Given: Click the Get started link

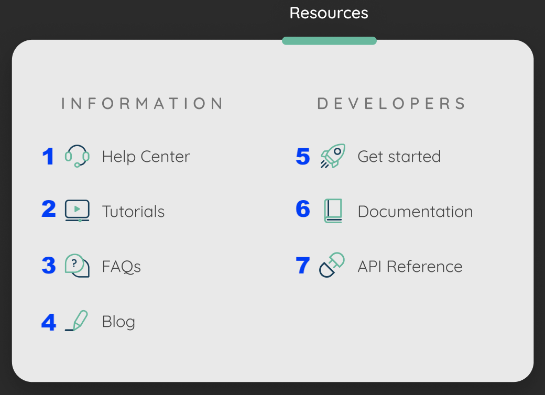Looking at the screenshot, I should pyautogui.click(x=399, y=156).
